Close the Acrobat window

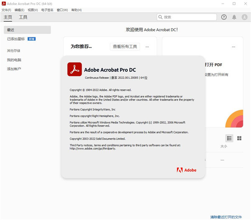pos(246,3)
